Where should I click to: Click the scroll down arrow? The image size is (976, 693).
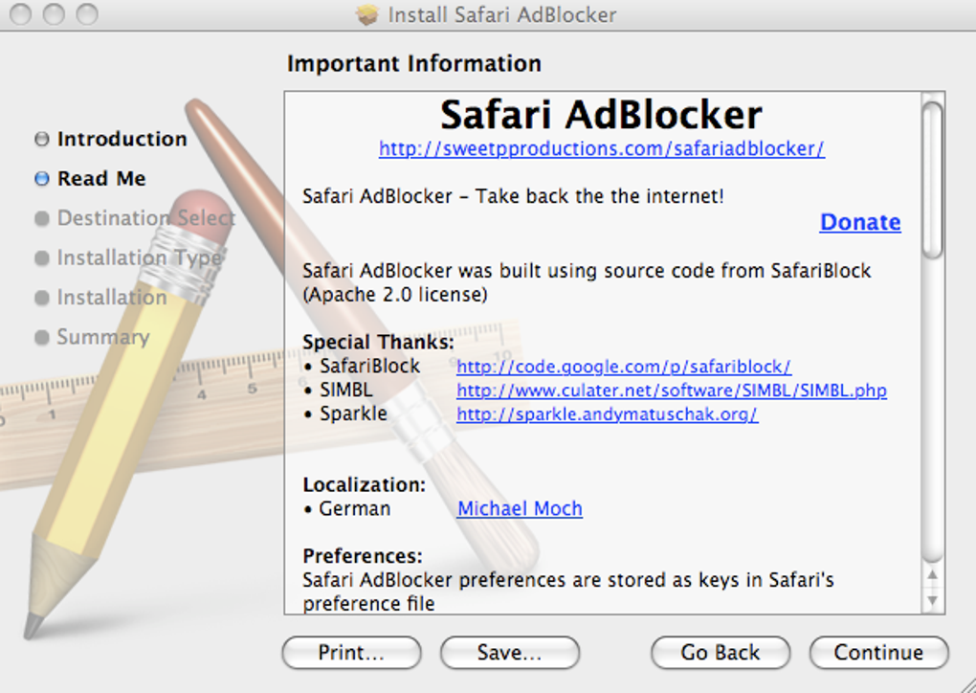click(932, 601)
